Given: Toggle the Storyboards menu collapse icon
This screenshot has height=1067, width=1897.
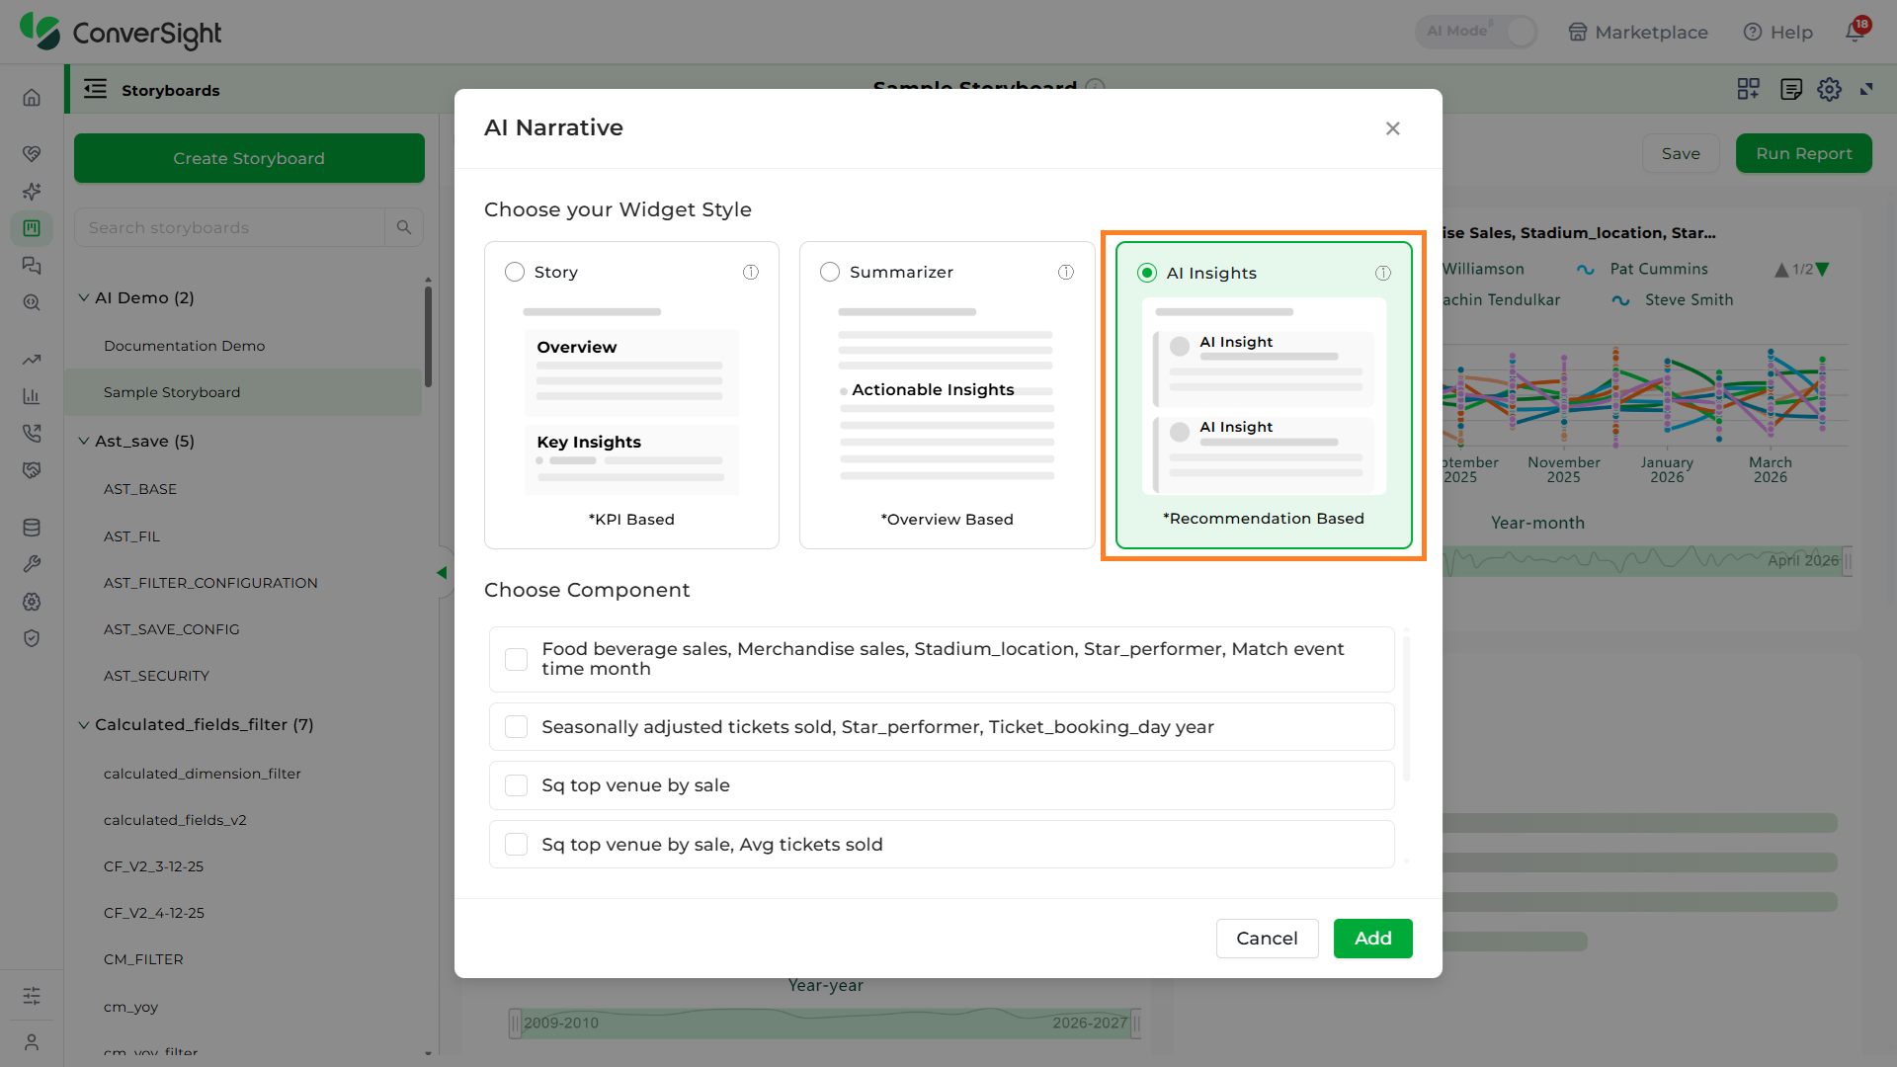Looking at the screenshot, I should point(95,89).
